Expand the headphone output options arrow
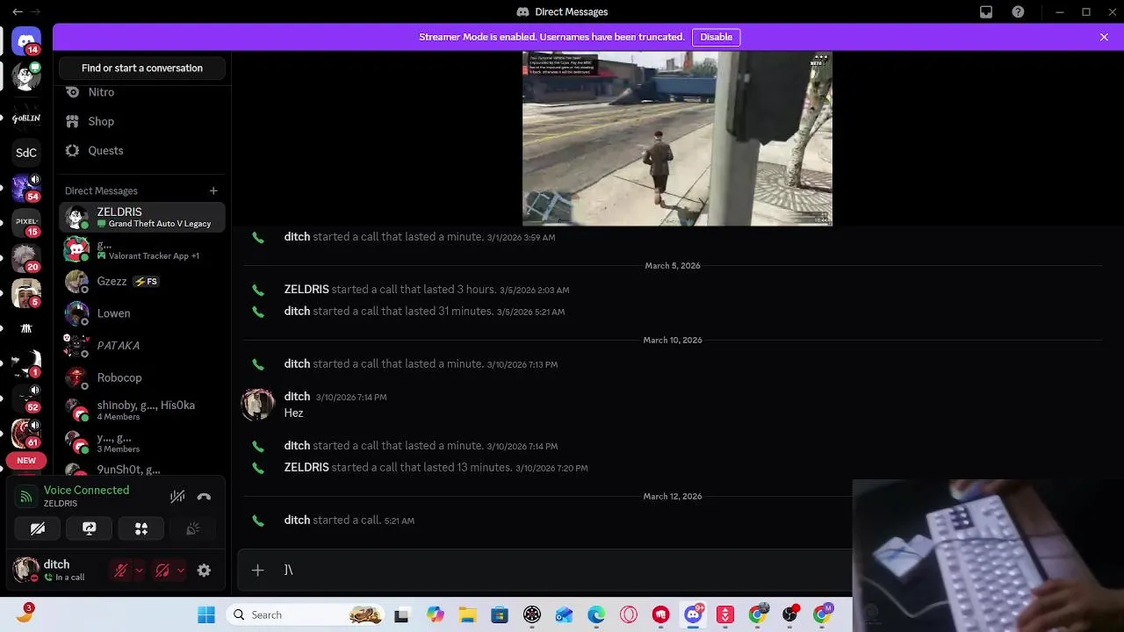Screen dimensions: 1124x632 [x=180, y=571]
